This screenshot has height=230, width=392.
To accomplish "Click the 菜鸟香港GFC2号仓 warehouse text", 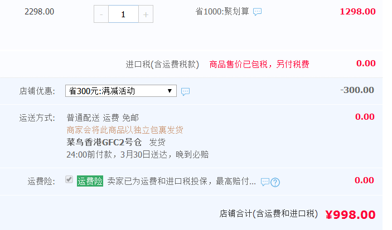I will pos(104,142).
